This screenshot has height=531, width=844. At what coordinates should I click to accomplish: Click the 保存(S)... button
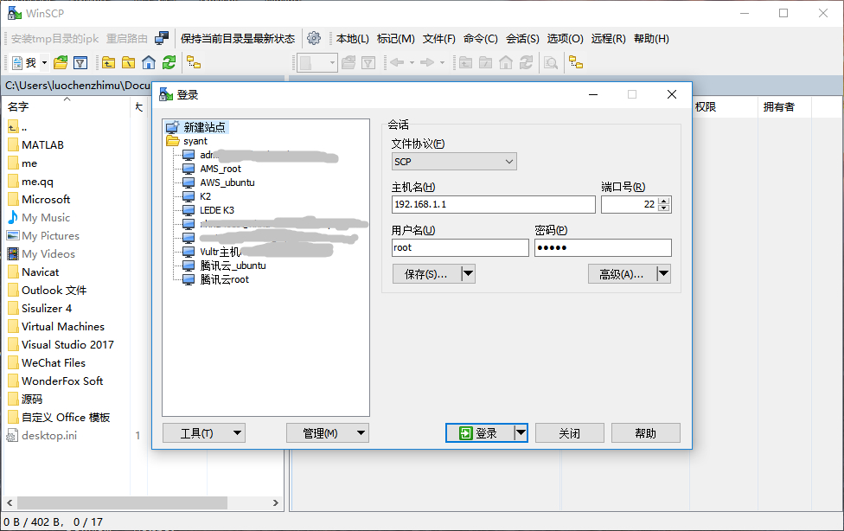coord(426,273)
